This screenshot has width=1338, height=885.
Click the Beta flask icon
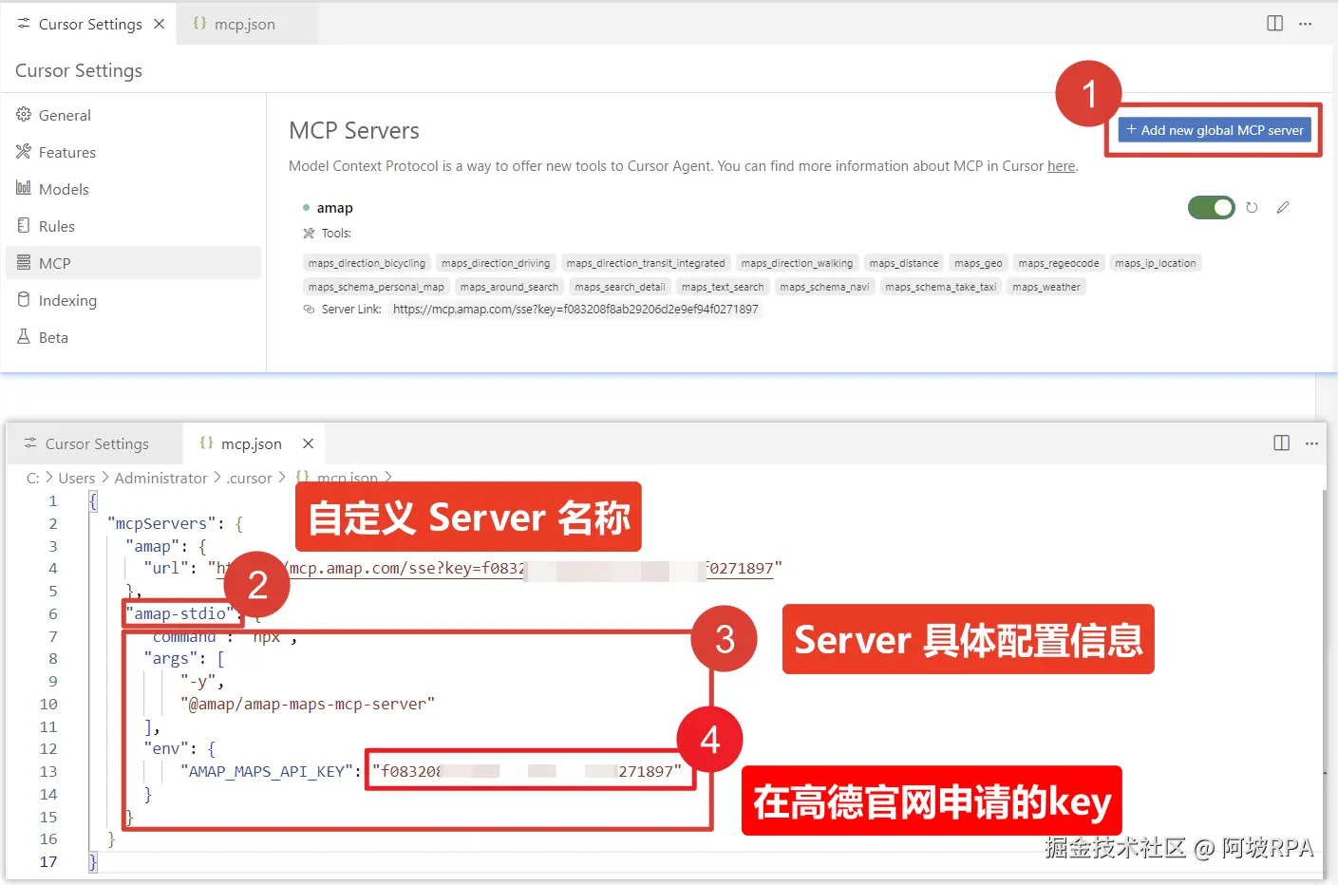tap(24, 336)
